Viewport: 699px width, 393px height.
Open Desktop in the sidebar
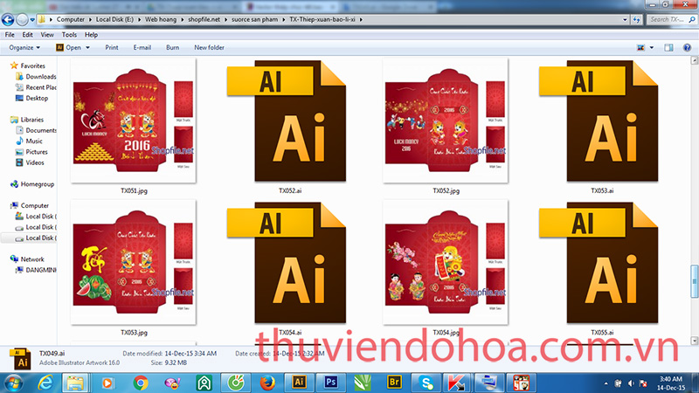click(31, 98)
